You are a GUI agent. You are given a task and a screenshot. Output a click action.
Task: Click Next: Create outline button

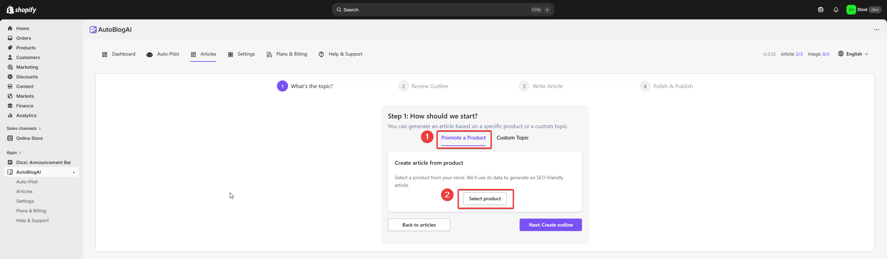[x=550, y=225]
